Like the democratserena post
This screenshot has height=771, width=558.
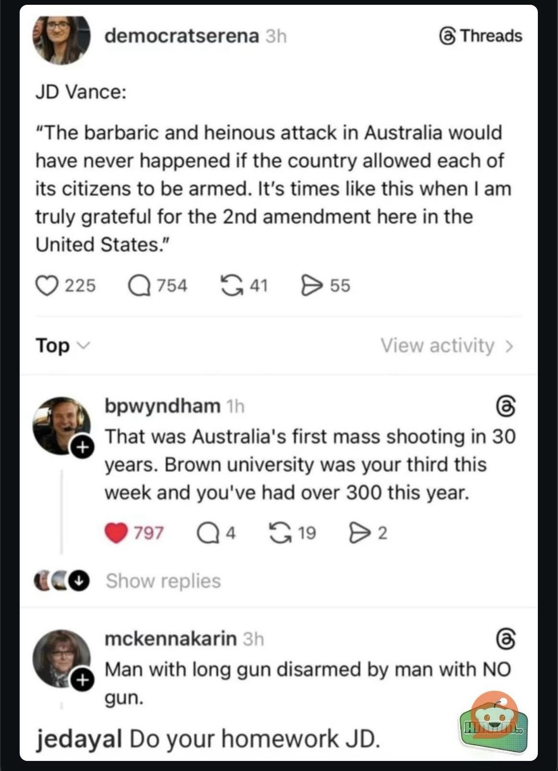47,286
